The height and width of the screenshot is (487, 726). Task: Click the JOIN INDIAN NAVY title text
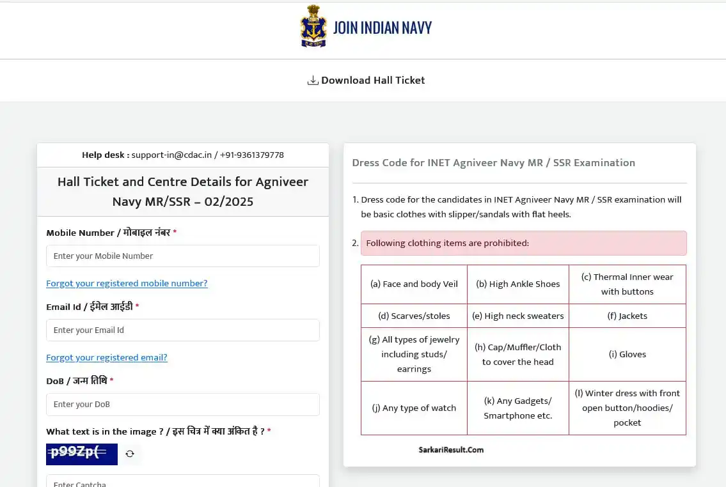pos(383,27)
